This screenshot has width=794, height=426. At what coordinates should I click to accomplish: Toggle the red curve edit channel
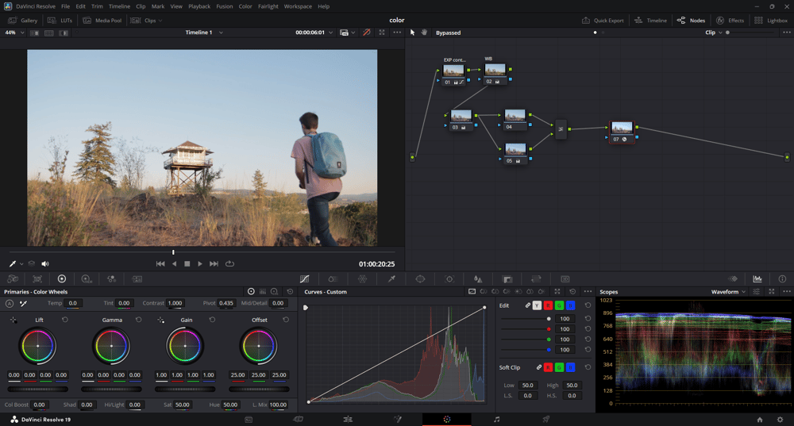548,305
